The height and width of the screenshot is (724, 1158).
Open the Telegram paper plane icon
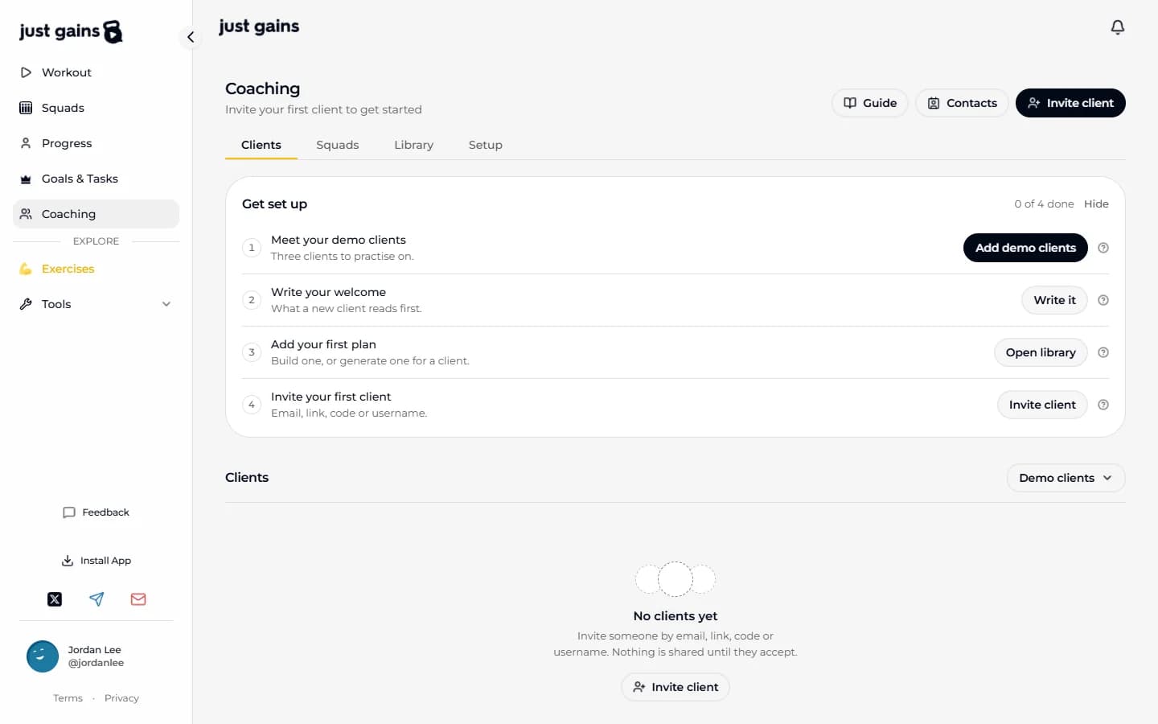[96, 599]
